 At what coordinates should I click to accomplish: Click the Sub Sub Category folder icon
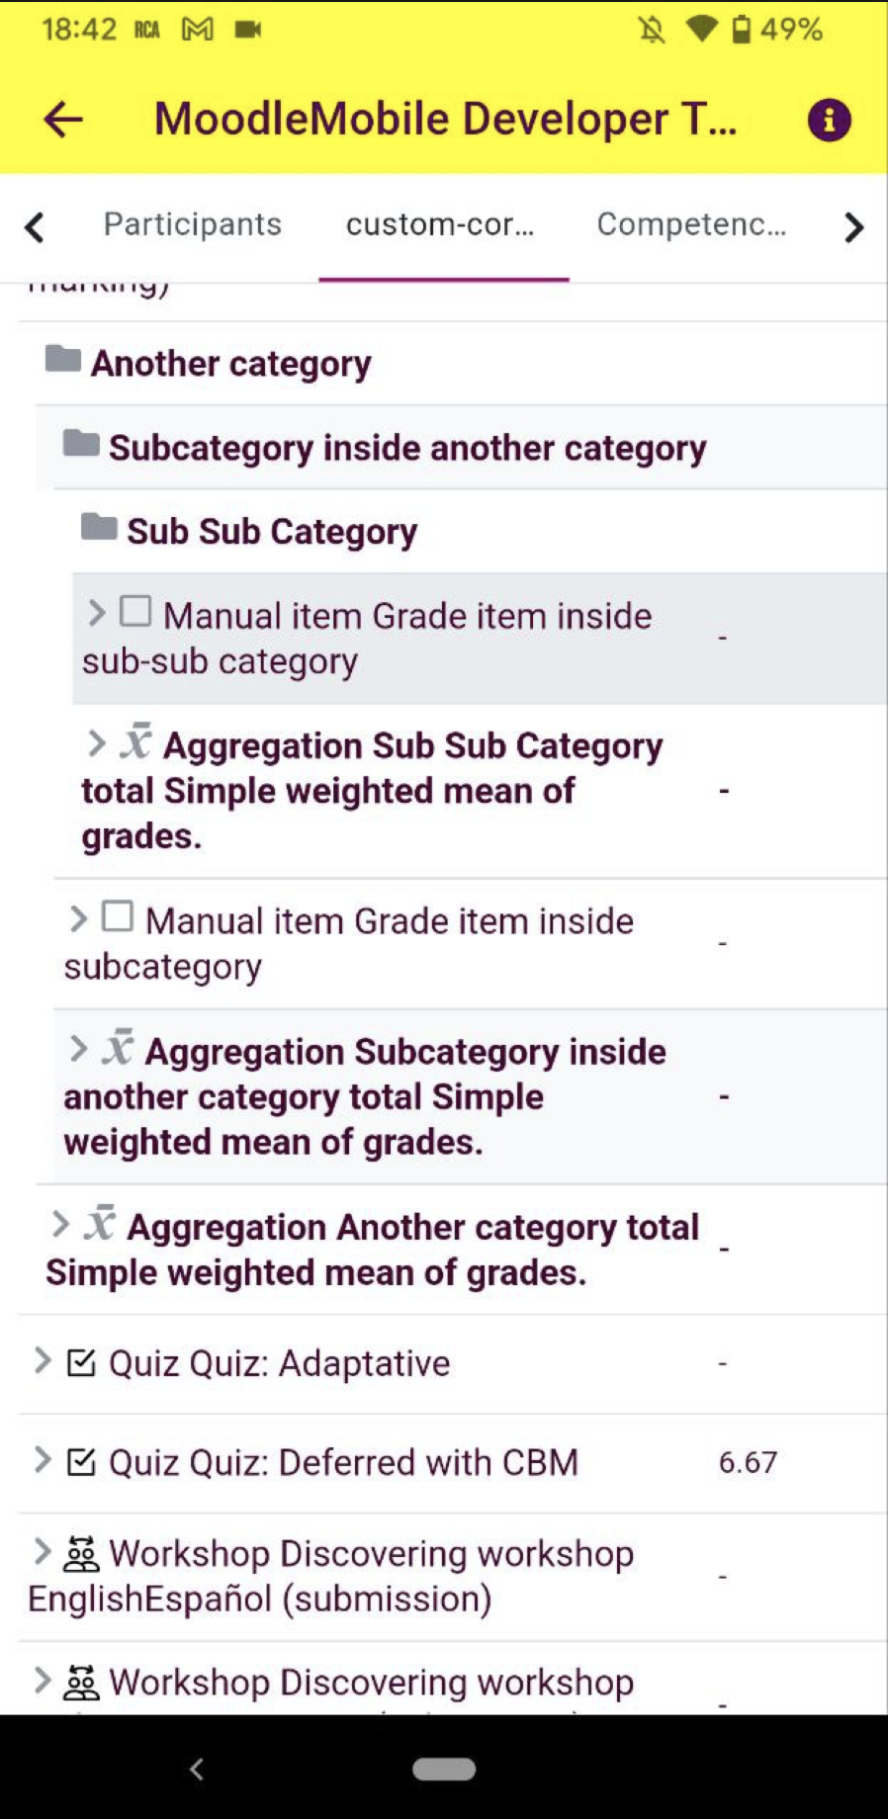tap(99, 527)
